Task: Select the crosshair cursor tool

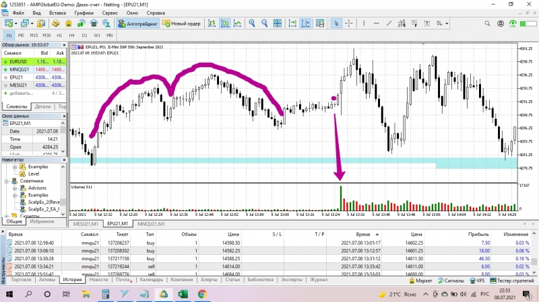Action: pyautogui.click(x=348, y=24)
